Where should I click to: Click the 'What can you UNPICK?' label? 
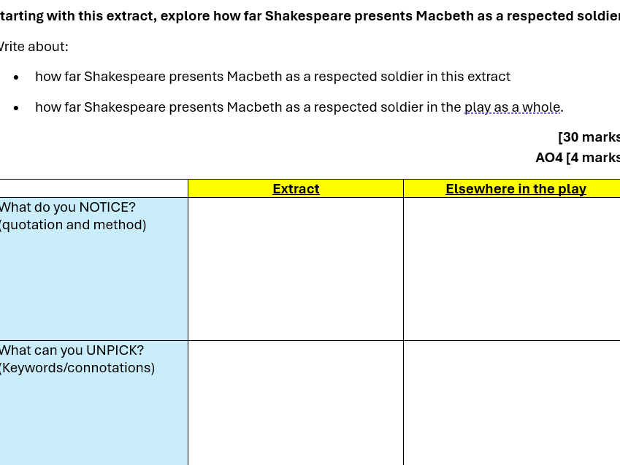click(x=72, y=350)
